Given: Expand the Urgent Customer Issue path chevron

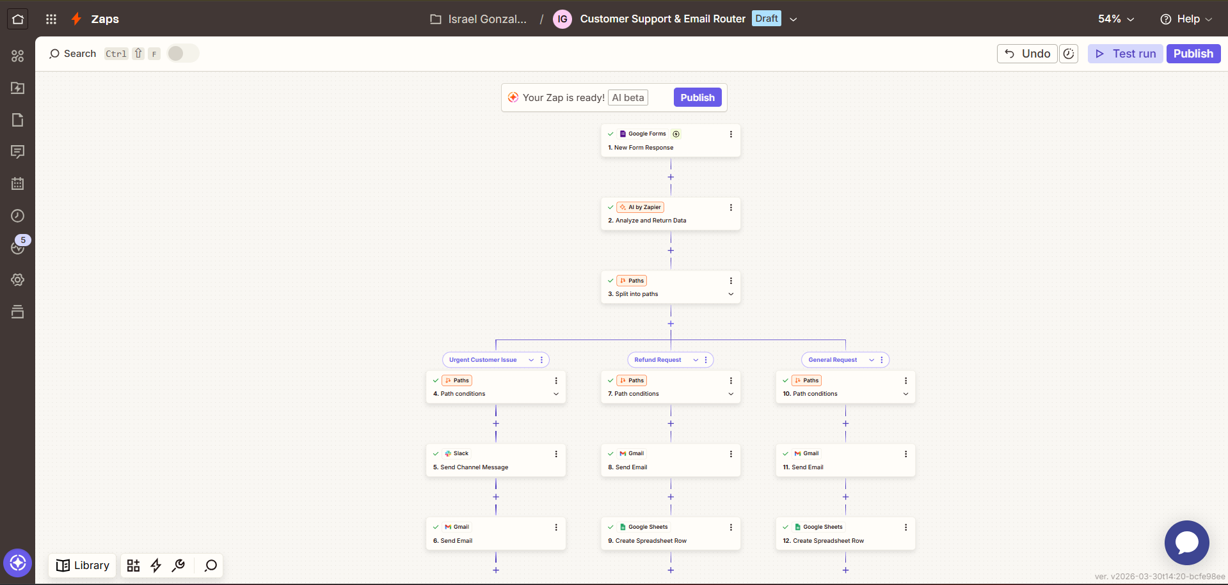Looking at the screenshot, I should (x=531, y=360).
